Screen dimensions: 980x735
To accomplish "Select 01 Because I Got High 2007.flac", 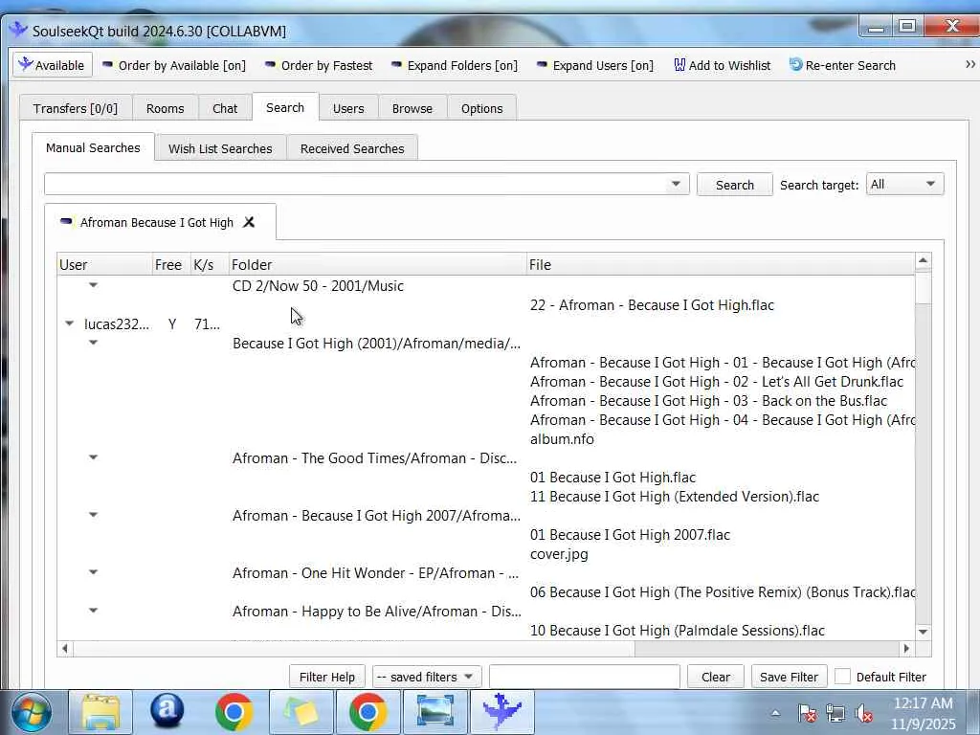I will click(630, 535).
